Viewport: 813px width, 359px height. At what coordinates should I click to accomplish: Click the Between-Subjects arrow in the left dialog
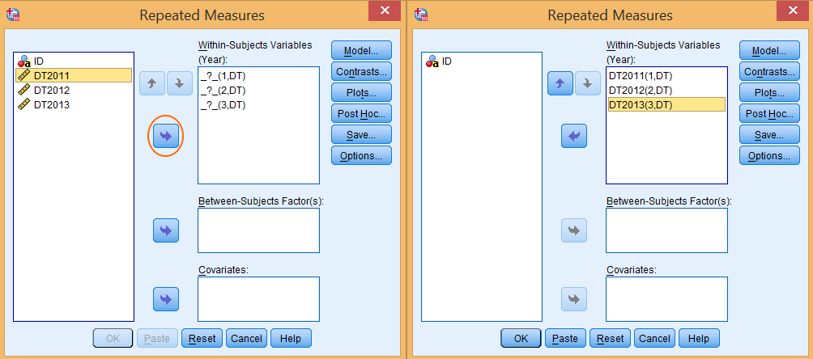tap(165, 230)
